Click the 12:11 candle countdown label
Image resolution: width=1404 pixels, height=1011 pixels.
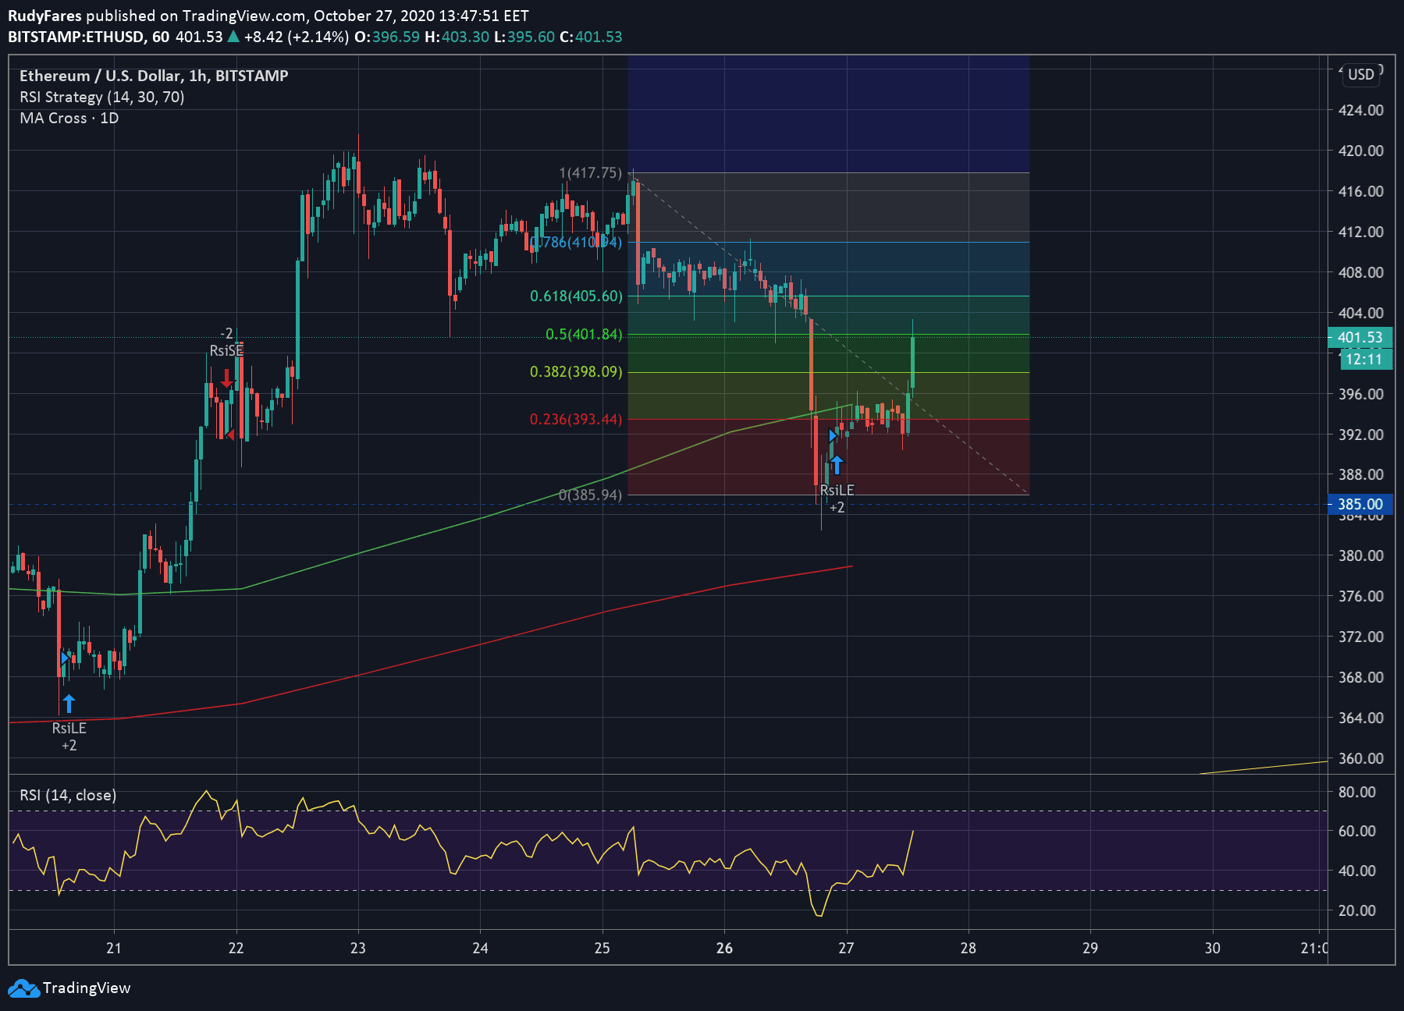[1364, 360]
